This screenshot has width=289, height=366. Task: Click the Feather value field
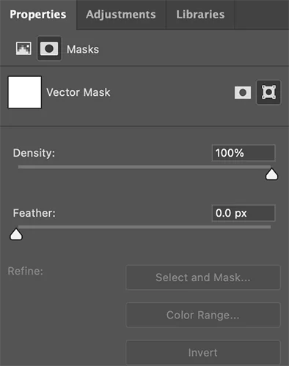point(244,213)
